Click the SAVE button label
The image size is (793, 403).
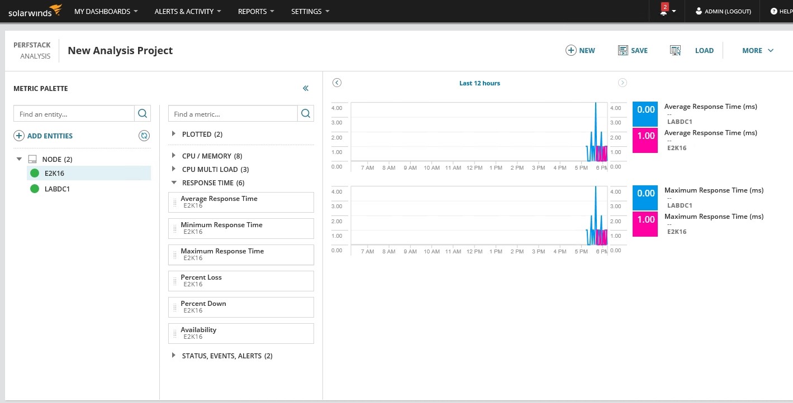coord(639,50)
